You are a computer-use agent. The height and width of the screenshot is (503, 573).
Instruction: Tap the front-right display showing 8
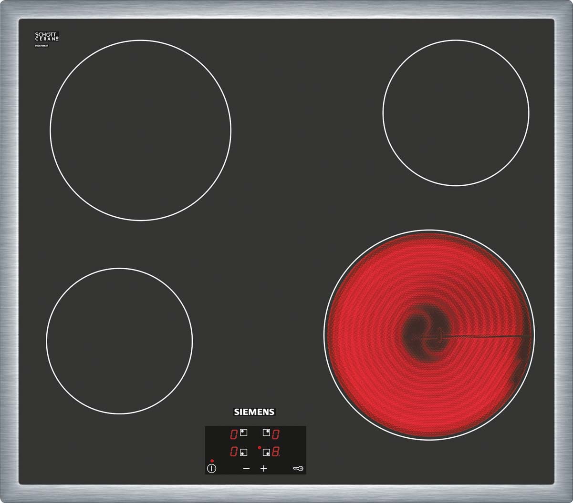[x=276, y=452]
